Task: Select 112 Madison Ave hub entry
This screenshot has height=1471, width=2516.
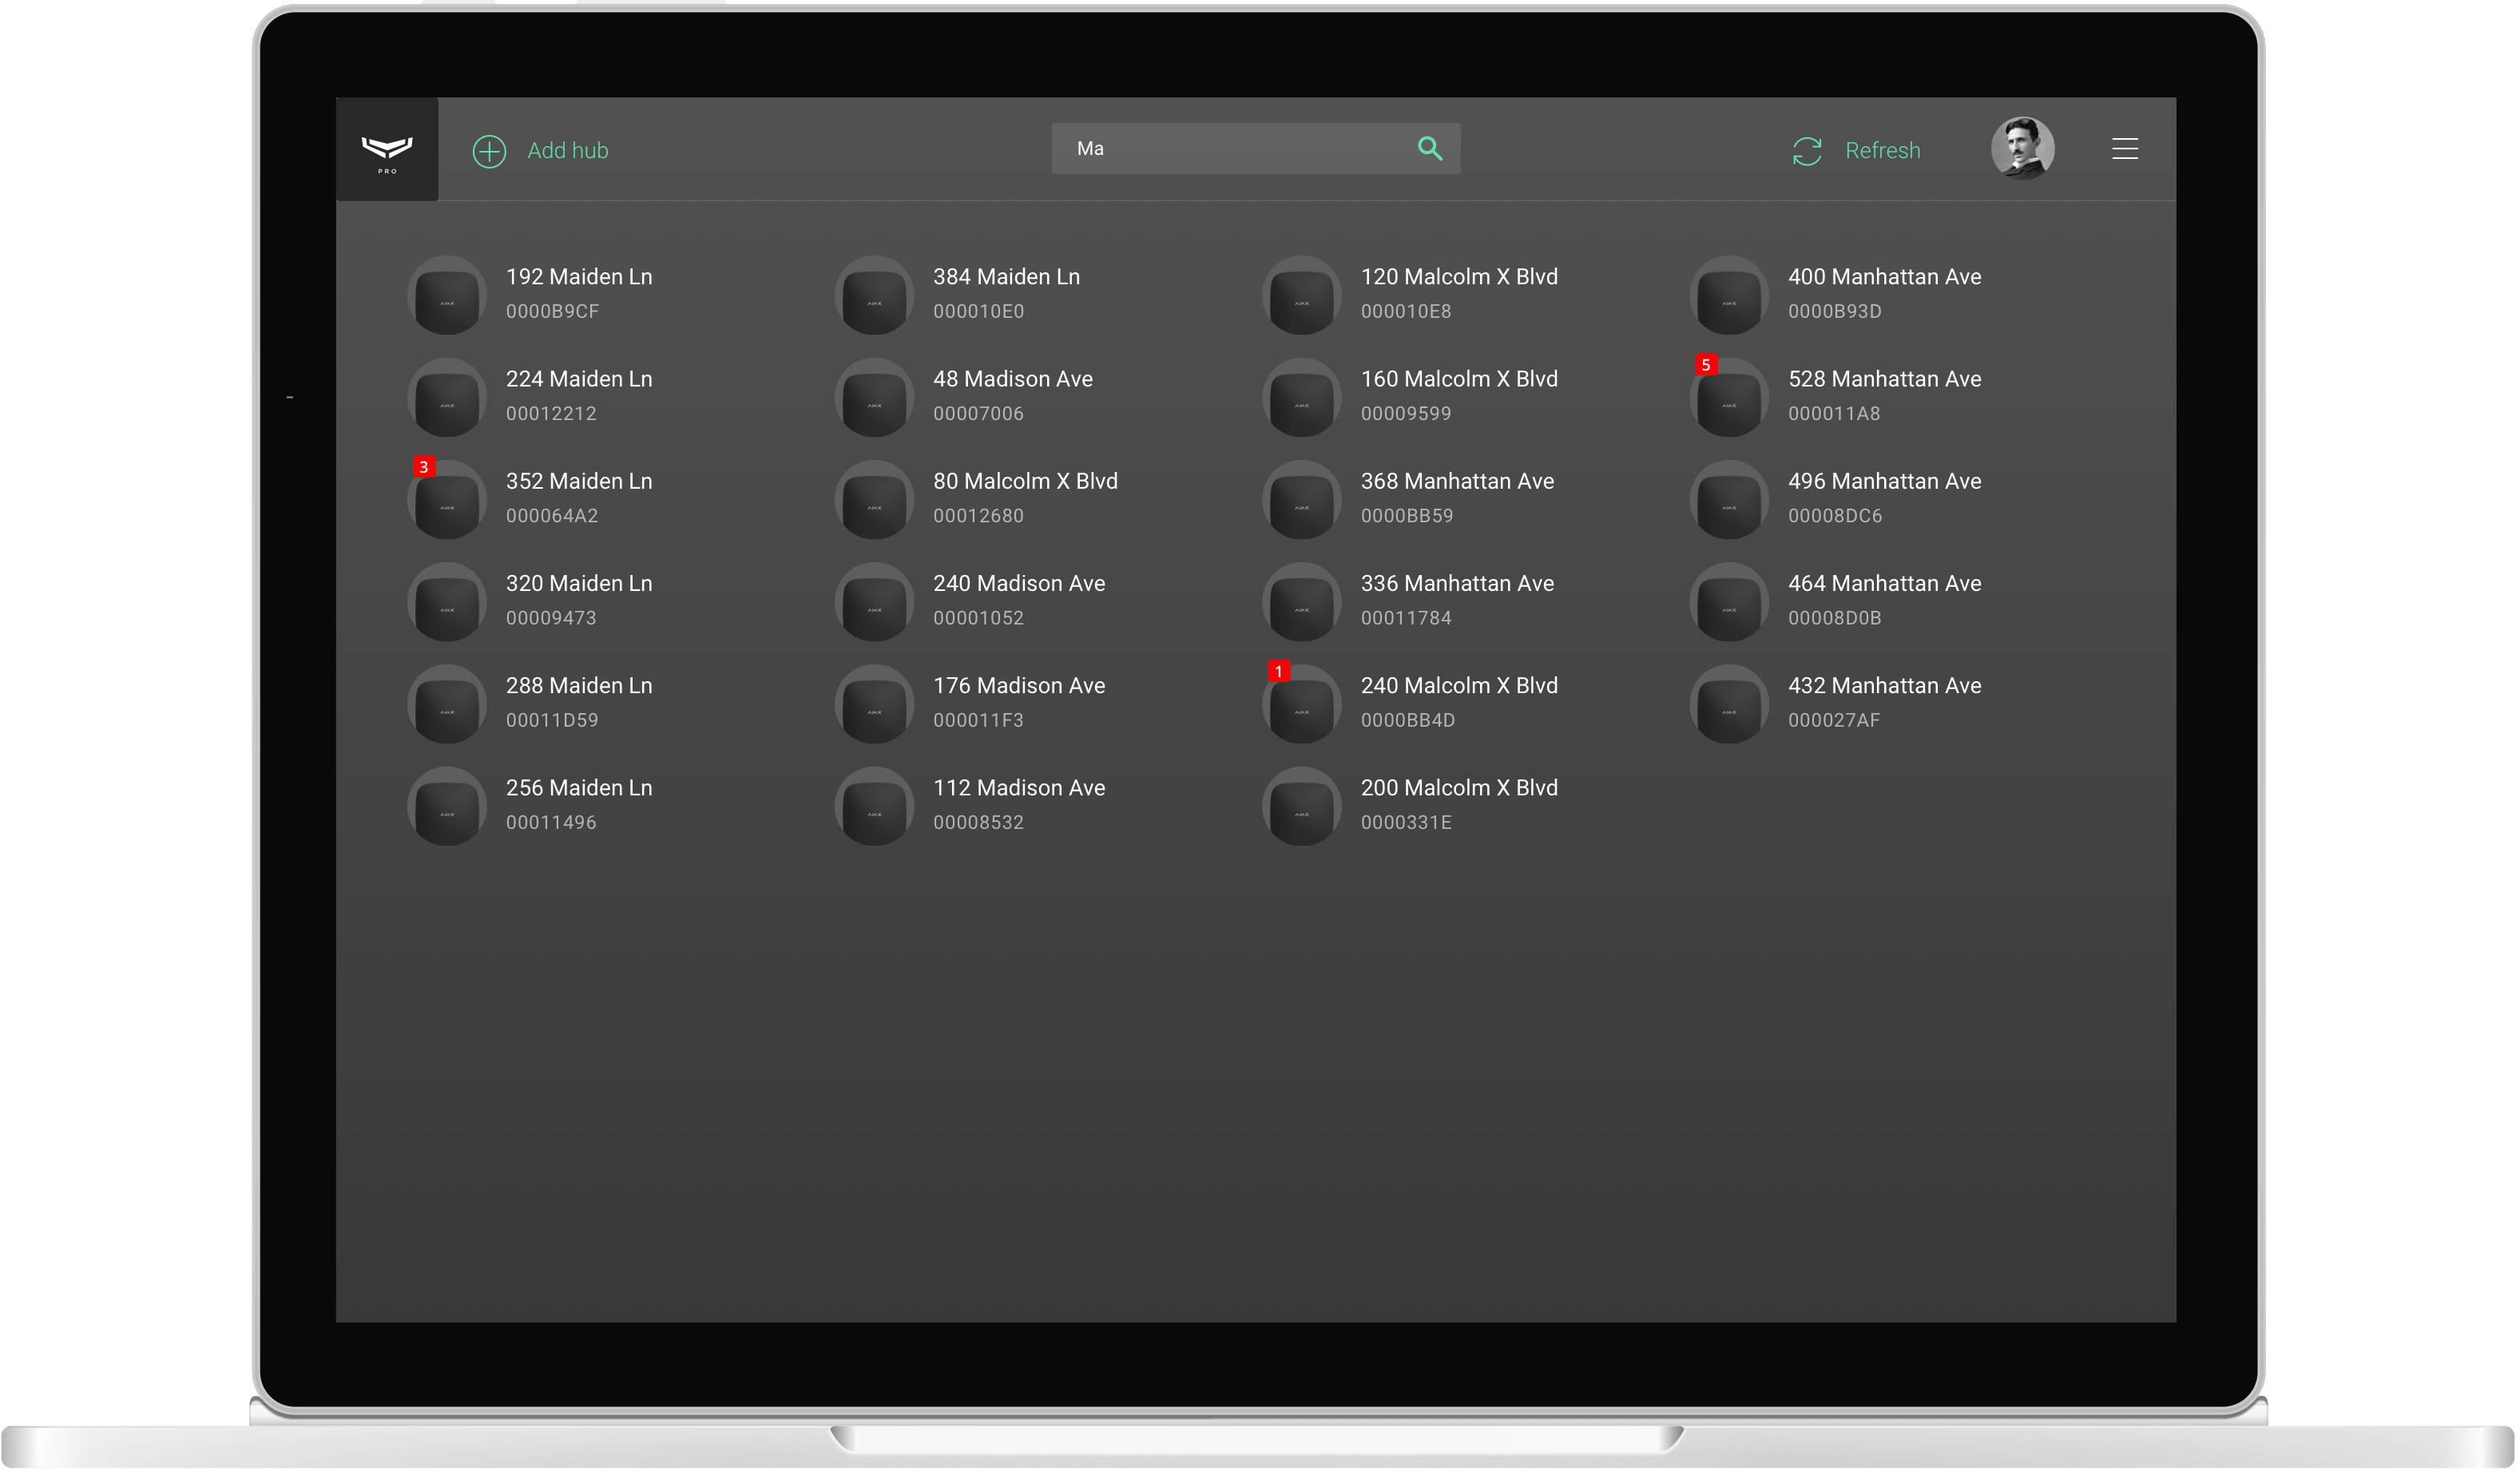Action: pos(1018,788)
